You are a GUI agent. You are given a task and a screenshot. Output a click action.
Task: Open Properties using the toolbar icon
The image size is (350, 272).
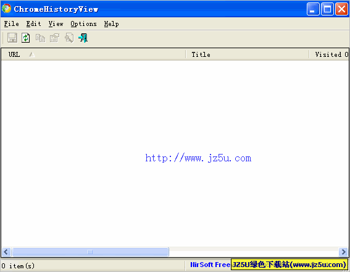click(x=55, y=38)
